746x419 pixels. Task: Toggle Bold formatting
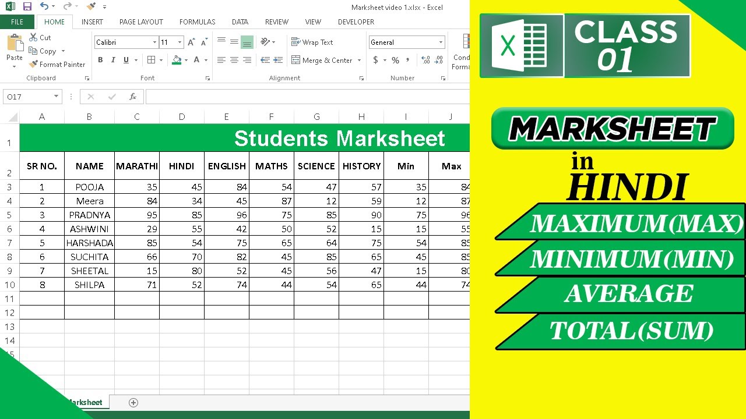[x=100, y=60]
